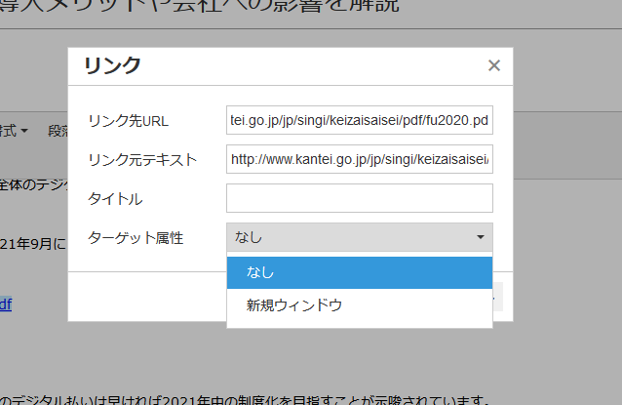Click the リンク先URL label
Screen dimensions: 622x405
click(128, 121)
